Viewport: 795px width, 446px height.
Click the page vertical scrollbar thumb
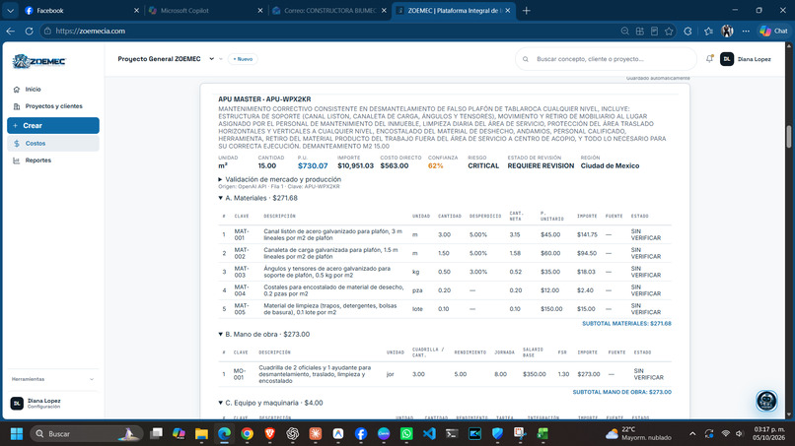[788, 136]
